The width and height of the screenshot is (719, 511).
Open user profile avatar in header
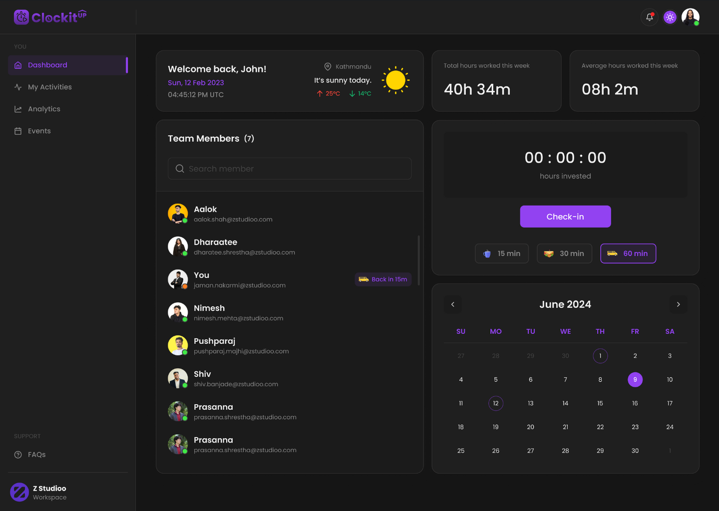[x=690, y=17]
